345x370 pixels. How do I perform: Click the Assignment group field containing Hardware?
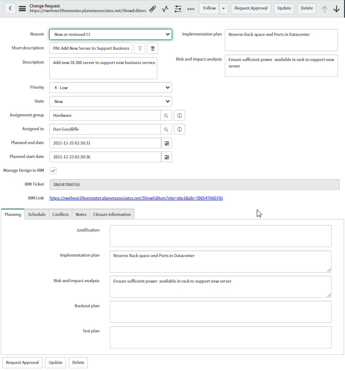click(105, 116)
